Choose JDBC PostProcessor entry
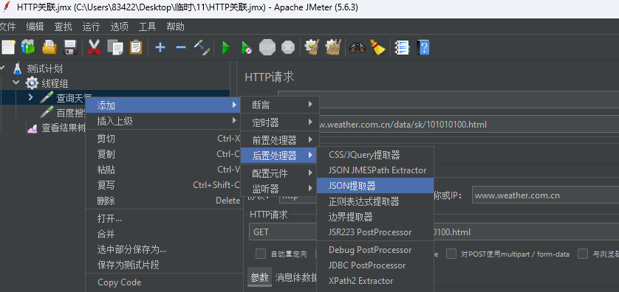 click(x=375, y=265)
